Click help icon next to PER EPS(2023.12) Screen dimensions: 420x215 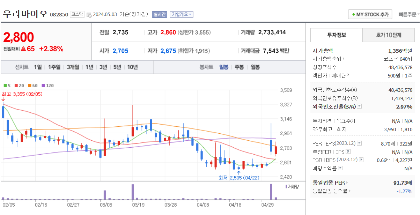359,143
